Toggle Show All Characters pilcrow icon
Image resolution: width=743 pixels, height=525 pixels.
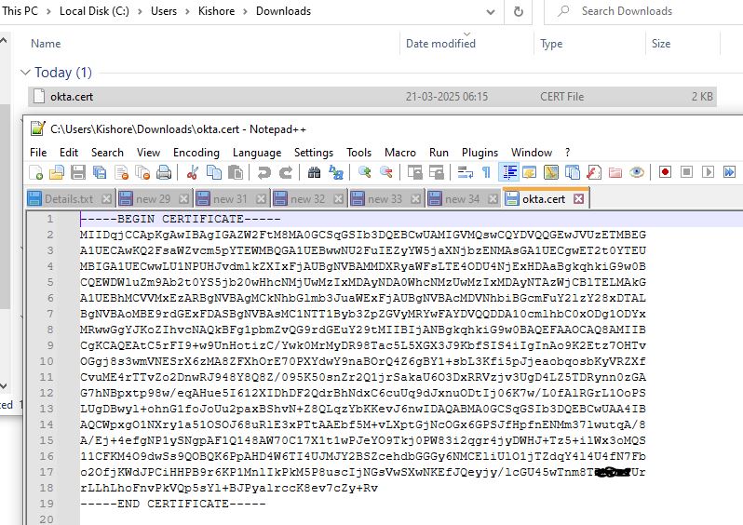pos(485,172)
